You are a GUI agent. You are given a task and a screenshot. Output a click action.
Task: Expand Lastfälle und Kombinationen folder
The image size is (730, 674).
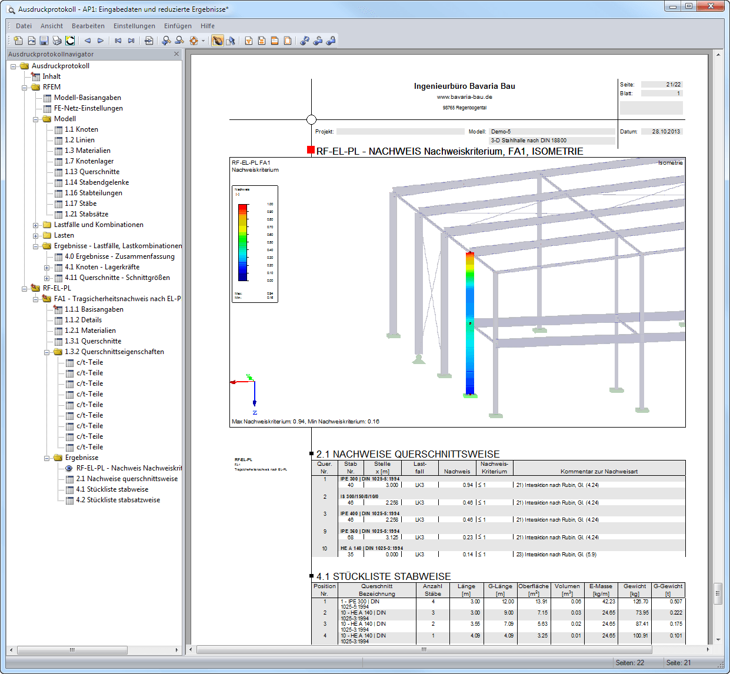tap(36, 225)
